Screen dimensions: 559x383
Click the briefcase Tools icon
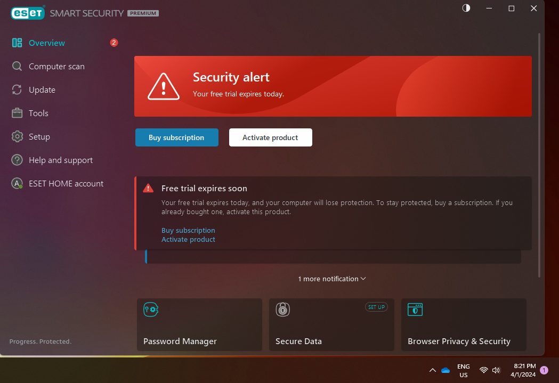17,113
